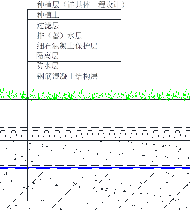Viewport: 190px width, 211px height.
Task: Click the diagonal-hatched reinforced concrete slab
Action: point(95,191)
